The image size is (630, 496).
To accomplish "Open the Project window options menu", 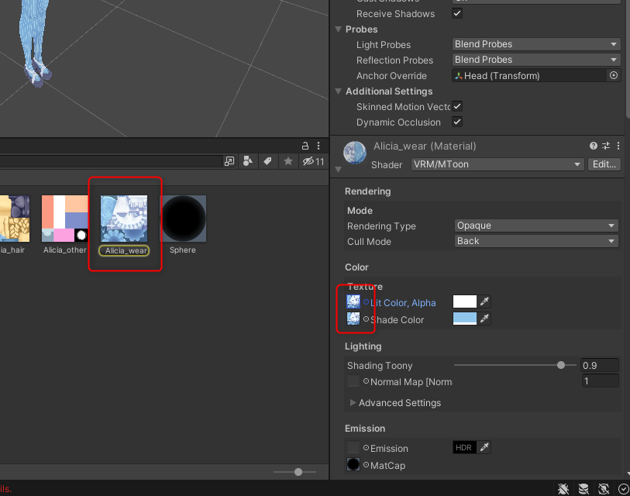I will pyautogui.click(x=318, y=145).
